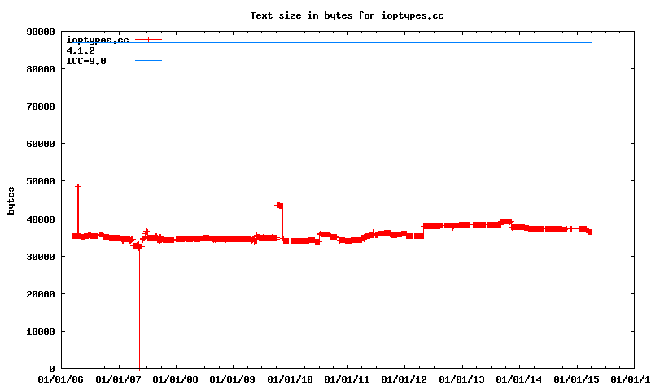
Task: Click the 50000 y-axis tick label
Action: 40,182
